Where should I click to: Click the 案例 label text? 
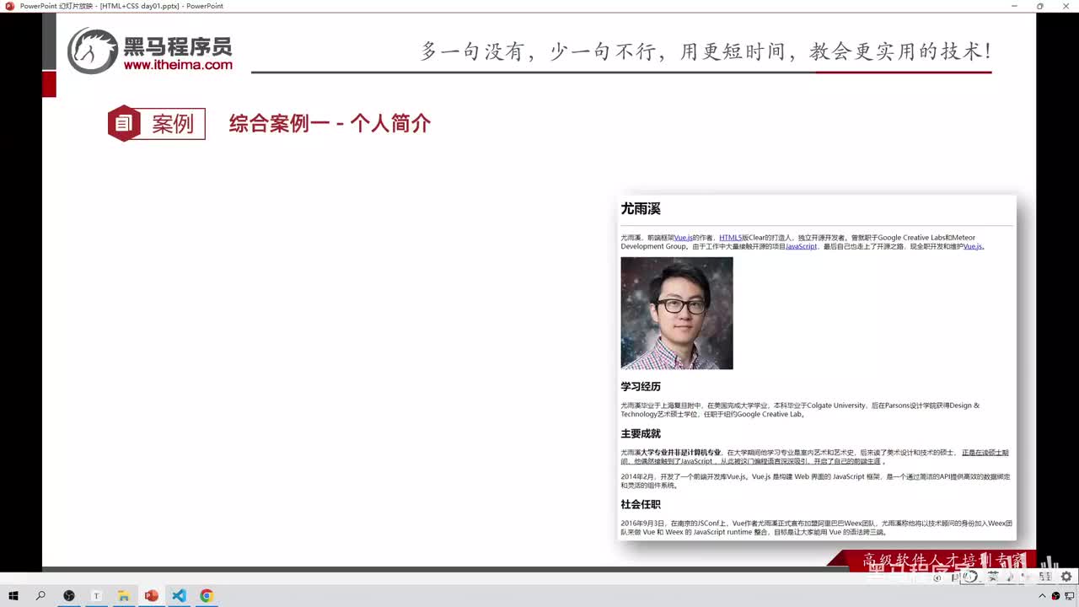tap(173, 124)
